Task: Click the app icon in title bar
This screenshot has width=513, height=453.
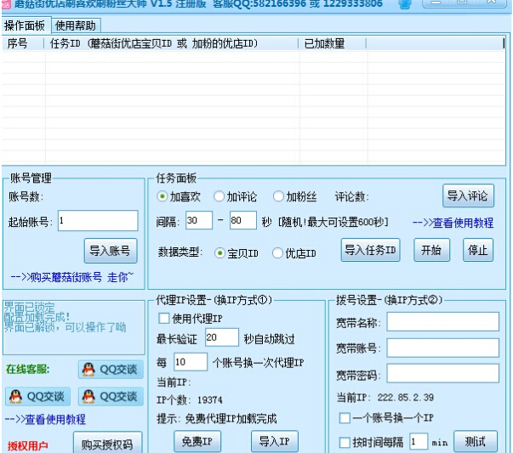Action: click(x=7, y=4)
